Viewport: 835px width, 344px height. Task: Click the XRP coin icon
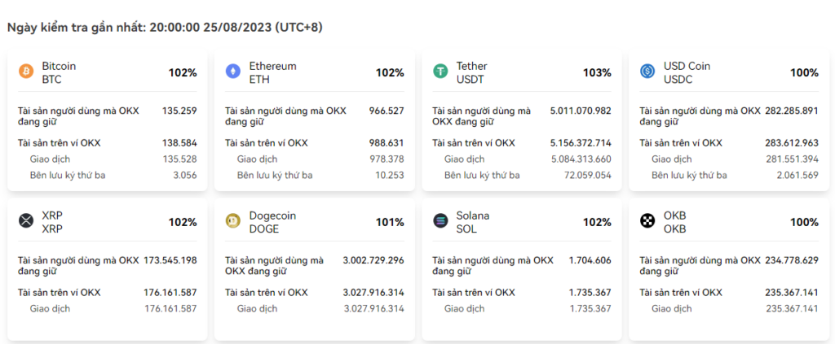pos(26,221)
